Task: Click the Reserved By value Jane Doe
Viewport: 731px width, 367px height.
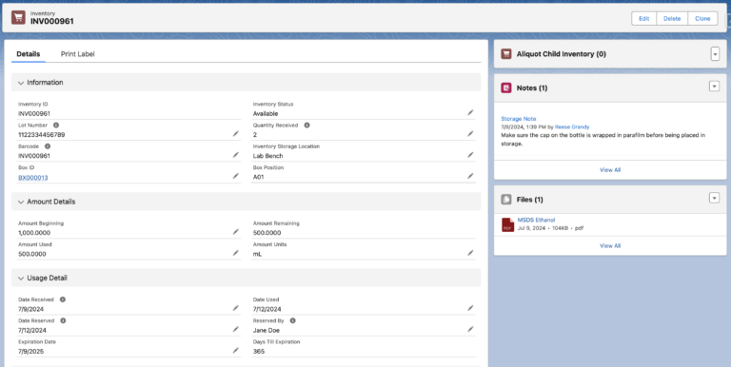Action: pyautogui.click(x=267, y=330)
